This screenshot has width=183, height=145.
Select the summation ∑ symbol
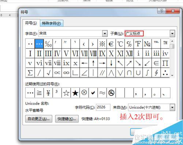(x=30, y=72)
